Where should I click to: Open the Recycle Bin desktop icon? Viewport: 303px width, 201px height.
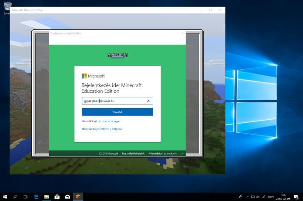pos(7,7)
